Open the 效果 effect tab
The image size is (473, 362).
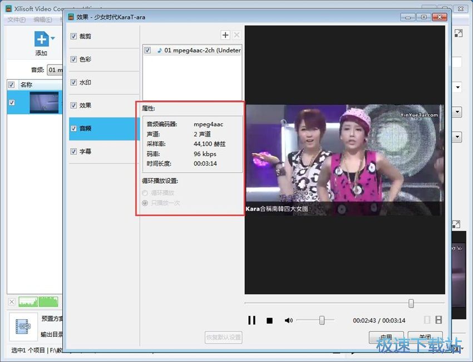(x=104, y=105)
